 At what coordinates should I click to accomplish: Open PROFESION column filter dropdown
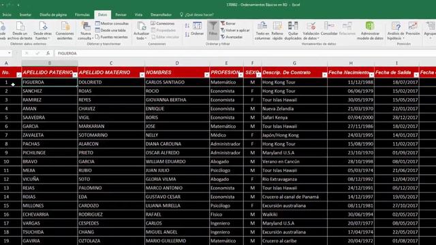(x=240, y=75)
